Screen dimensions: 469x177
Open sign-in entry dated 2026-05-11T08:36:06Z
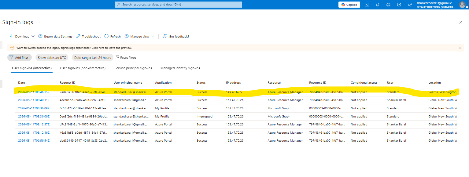(34, 117)
